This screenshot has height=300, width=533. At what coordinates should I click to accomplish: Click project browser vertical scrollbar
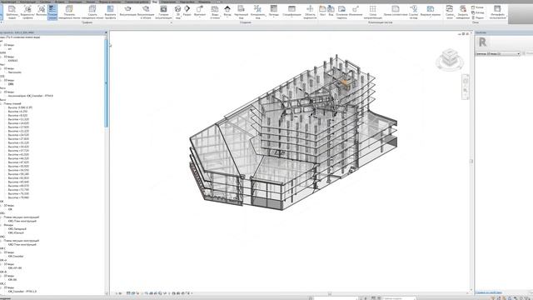pyautogui.click(x=106, y=83)
